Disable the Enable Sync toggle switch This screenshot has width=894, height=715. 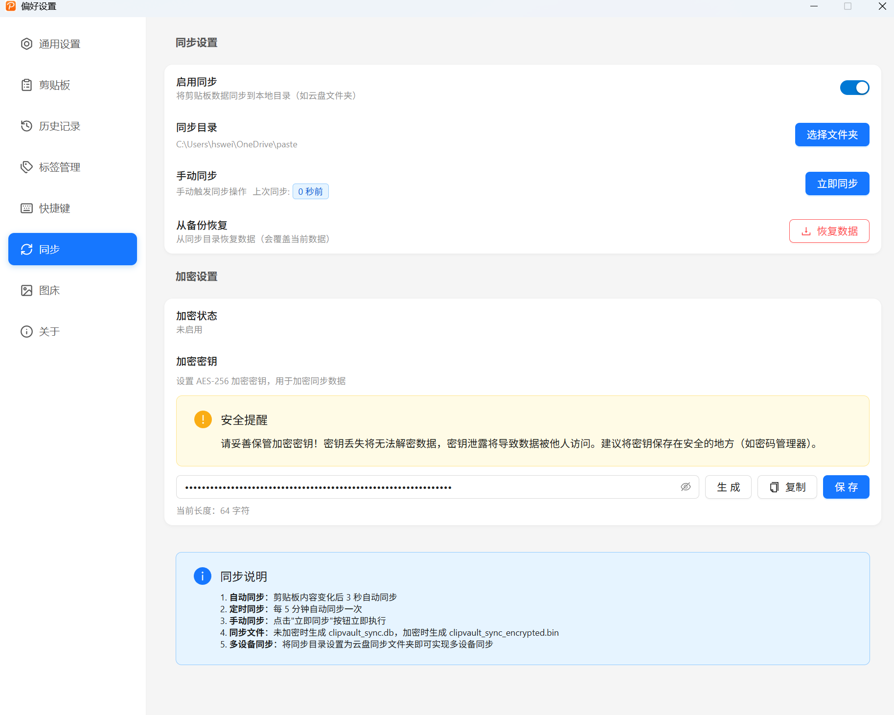coord(854,88)
